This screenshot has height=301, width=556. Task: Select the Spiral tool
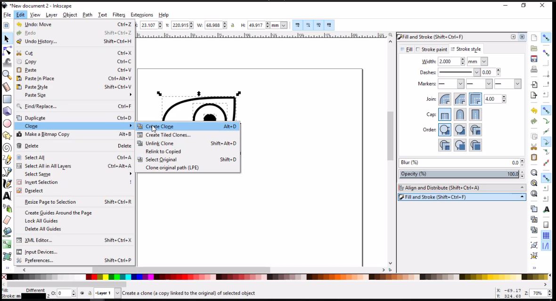click(7, 147)
